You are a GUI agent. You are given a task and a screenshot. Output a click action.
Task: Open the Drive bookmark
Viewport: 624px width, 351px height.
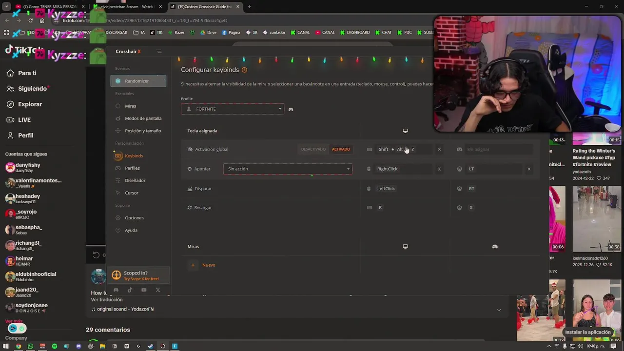[208, 33]
